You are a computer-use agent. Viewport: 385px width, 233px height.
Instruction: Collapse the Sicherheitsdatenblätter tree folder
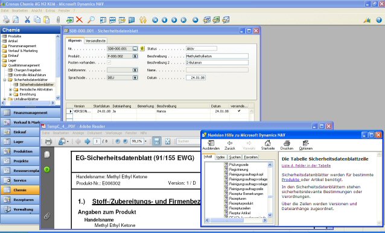click(5, 80)
